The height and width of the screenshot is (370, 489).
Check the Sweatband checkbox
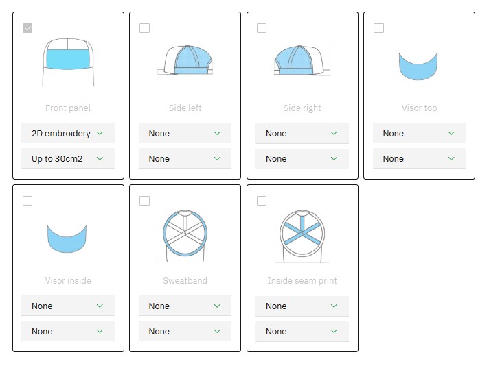(144, 201)
